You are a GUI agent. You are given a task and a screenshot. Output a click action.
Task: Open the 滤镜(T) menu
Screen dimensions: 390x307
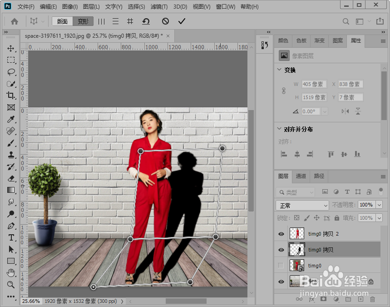(159, 7)
